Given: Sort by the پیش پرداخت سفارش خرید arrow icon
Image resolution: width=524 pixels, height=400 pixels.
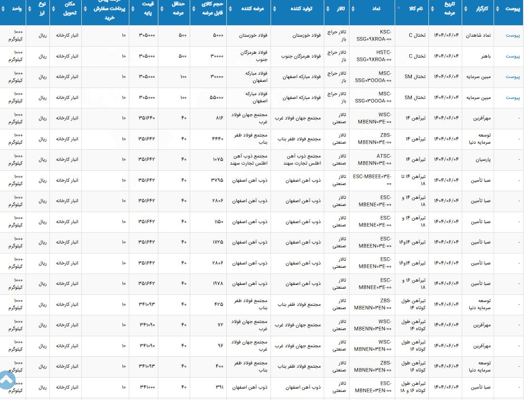Looking at the screenshot, I should click(85, 9).
